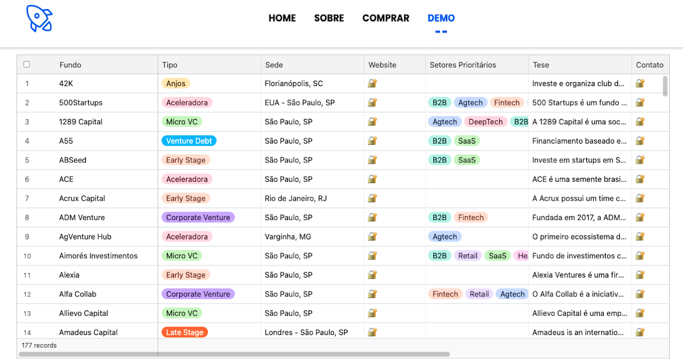Click the Website lock icon for 1289 Capital

[372, 121]
